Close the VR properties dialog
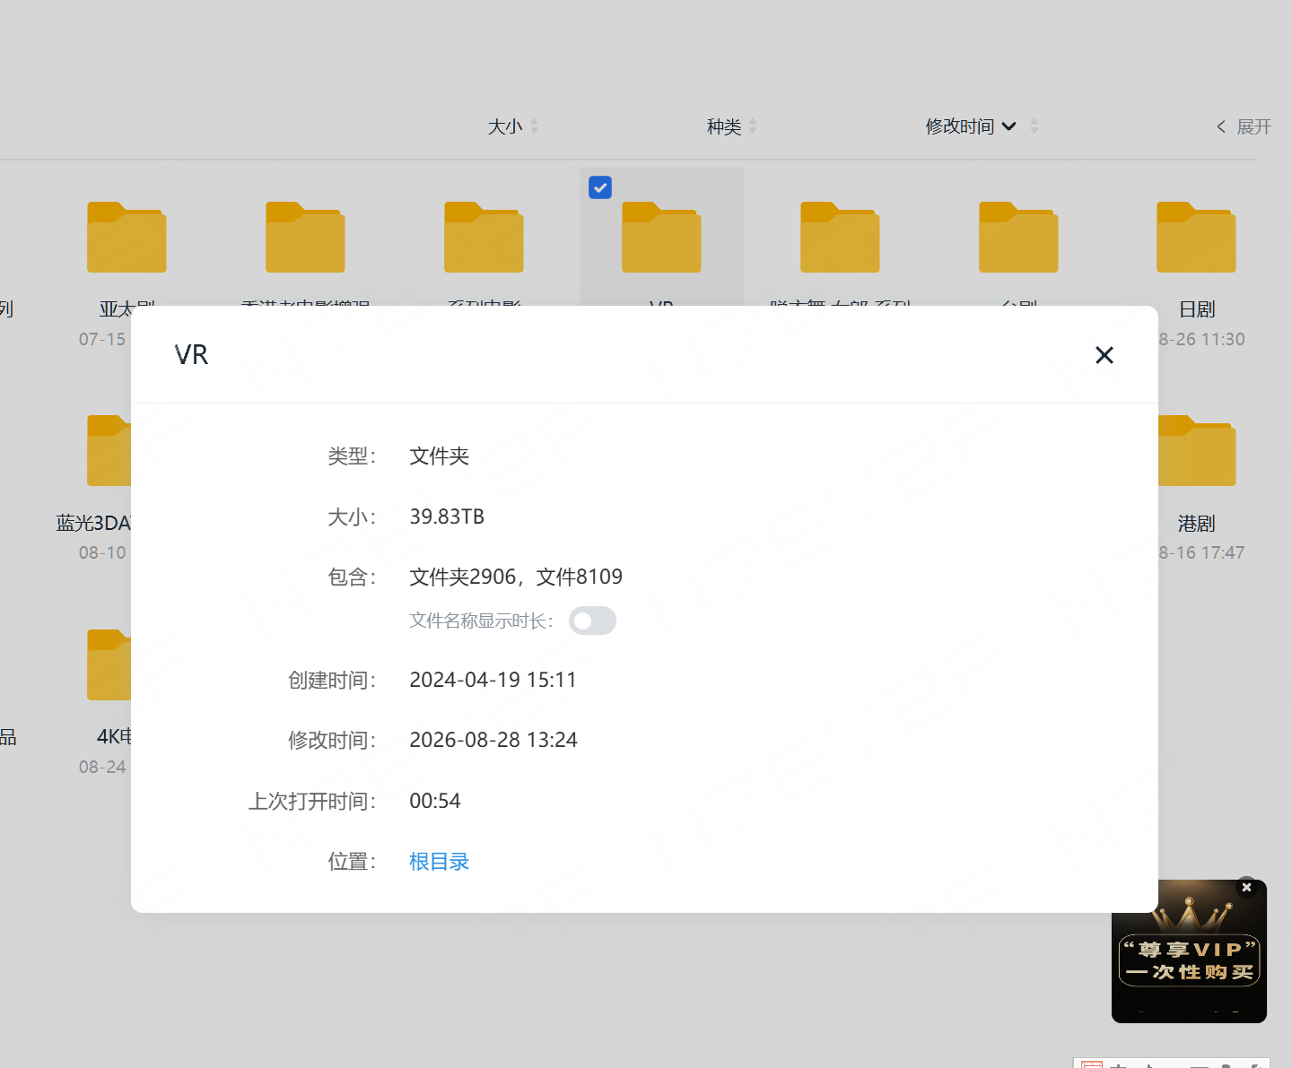This screenshot has width=1292, height=1068. click(1104, 355)
